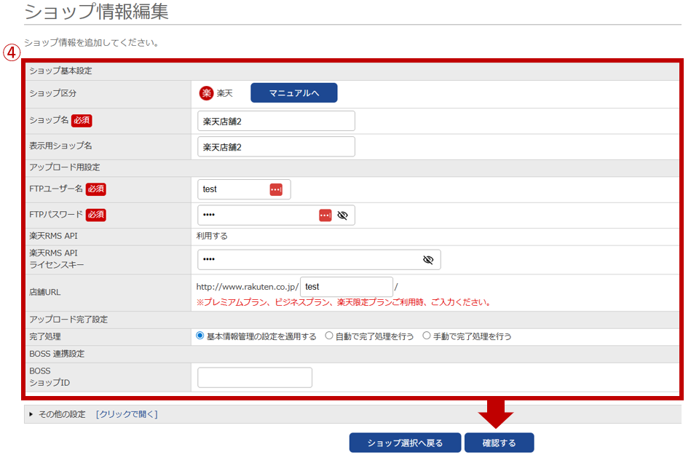The height and width of the screenshot is (471, 691).
Task: Click 必須 badge beside FTPユーザー名
Action: [x=95, y=189]
